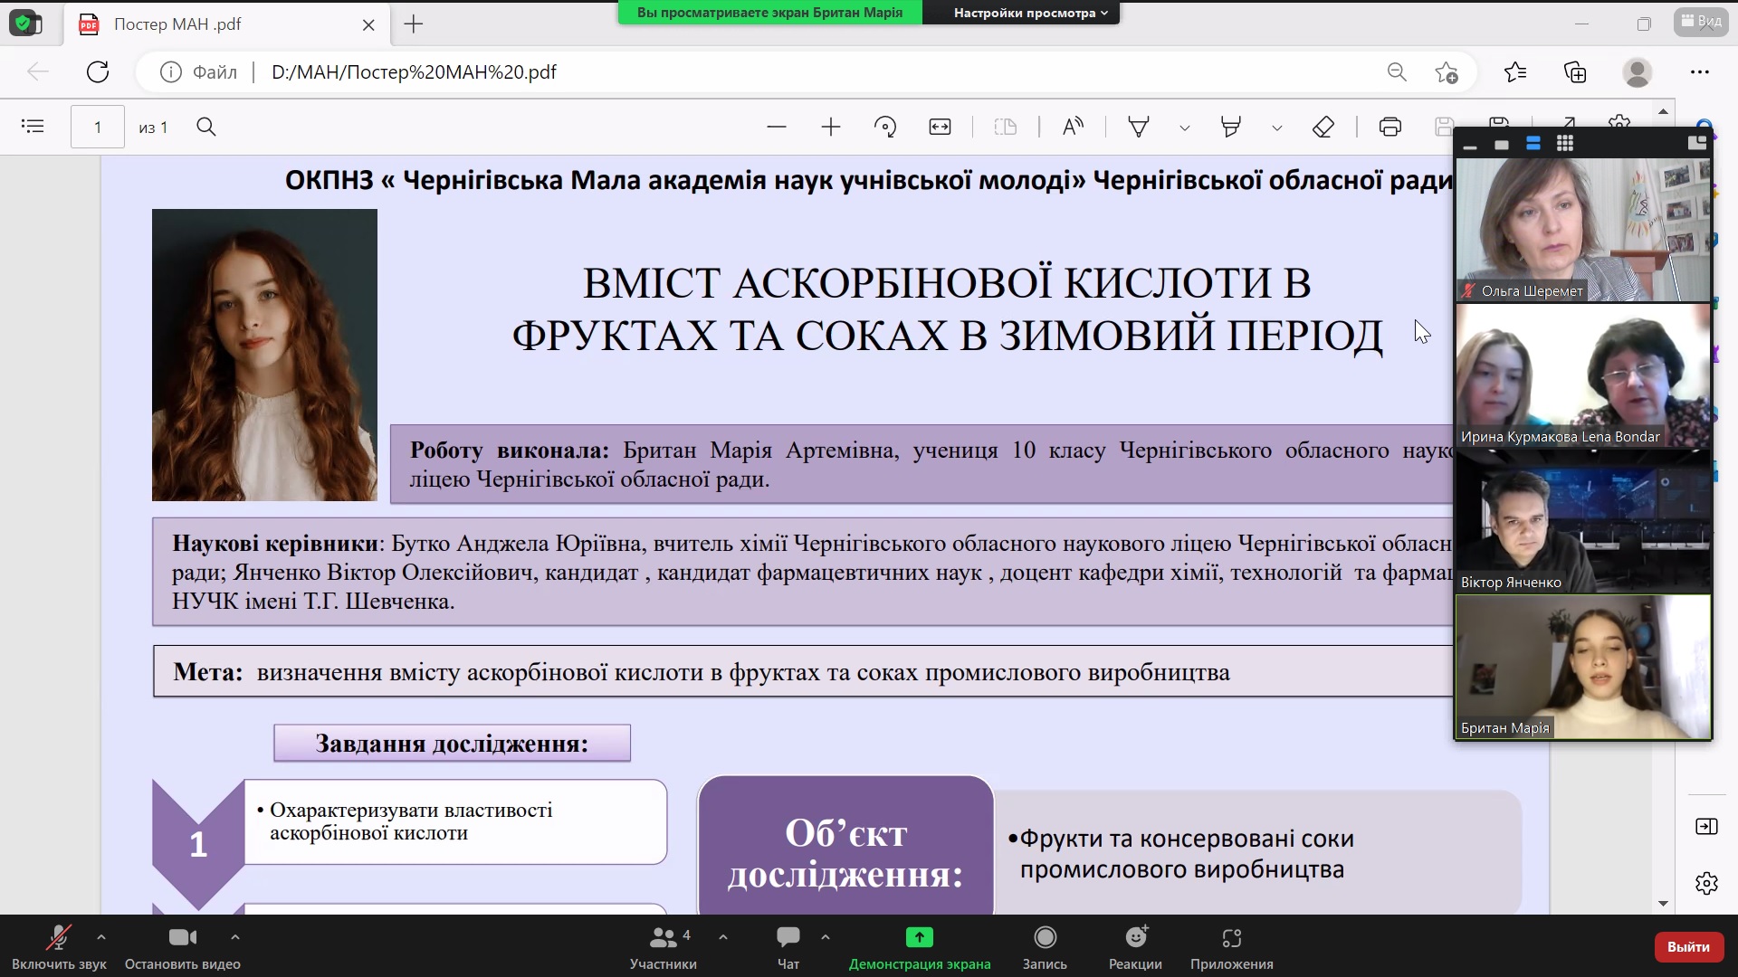Open Draw tool options dropdown arrow

click(x=1184, y=128)
